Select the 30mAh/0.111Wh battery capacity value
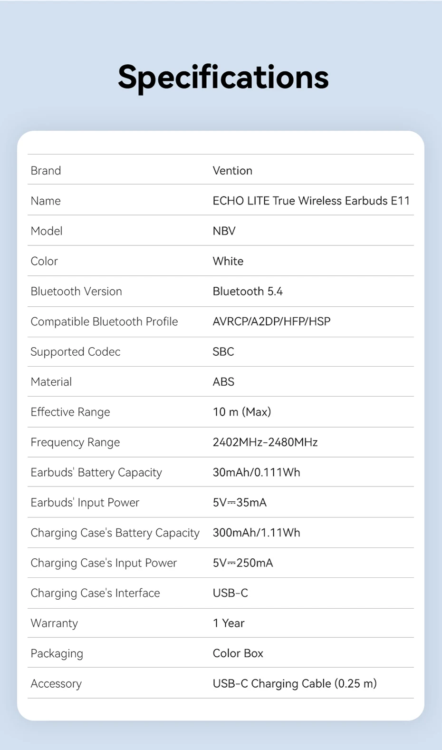442x750 pixels. point(256,472)
